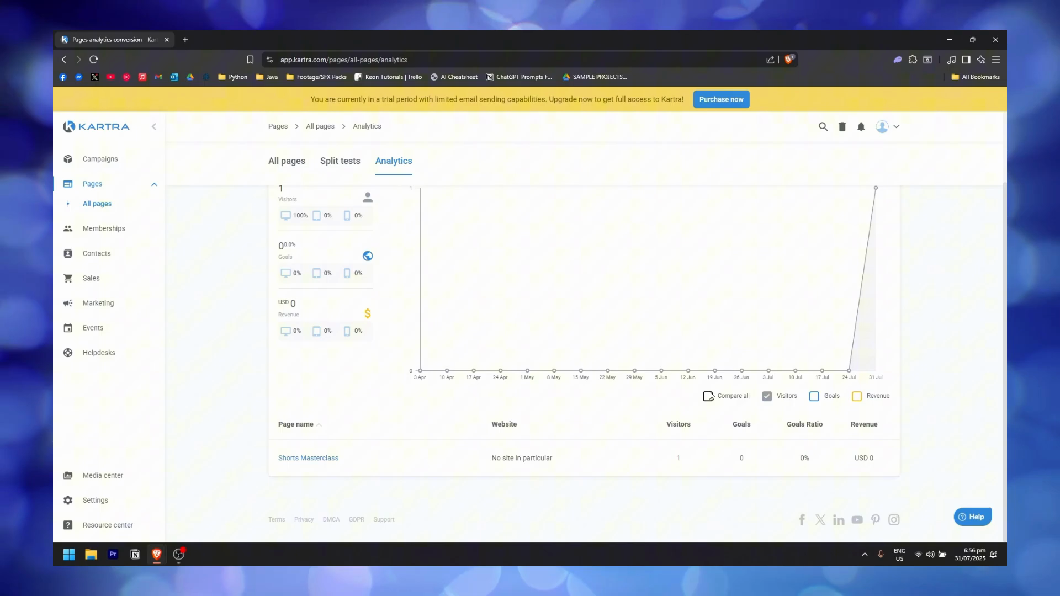Collapse the Kartra sidebar
This screenshot has height=596, width=1060.
point(154,126)
